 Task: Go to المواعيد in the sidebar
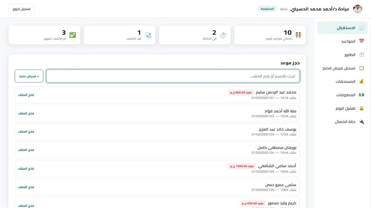[x=342, y=41]
